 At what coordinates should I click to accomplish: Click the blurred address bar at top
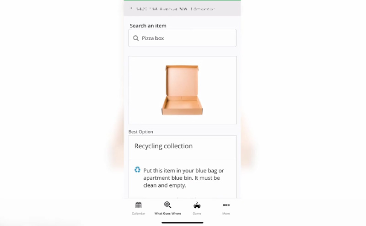[182, 9]
